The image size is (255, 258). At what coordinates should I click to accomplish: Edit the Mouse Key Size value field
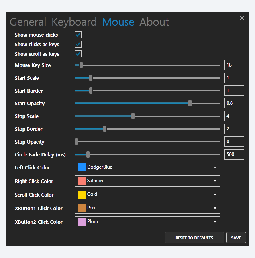point(234,65)
